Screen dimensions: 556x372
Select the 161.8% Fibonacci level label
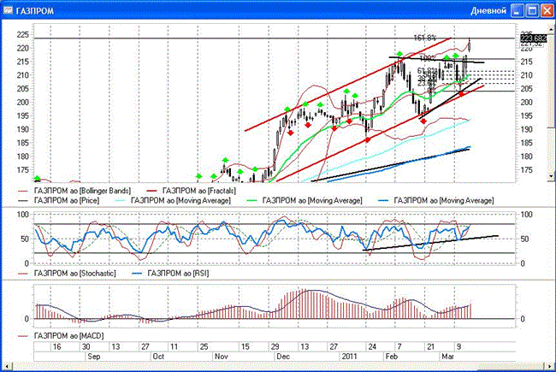click(x=425, y=38)
